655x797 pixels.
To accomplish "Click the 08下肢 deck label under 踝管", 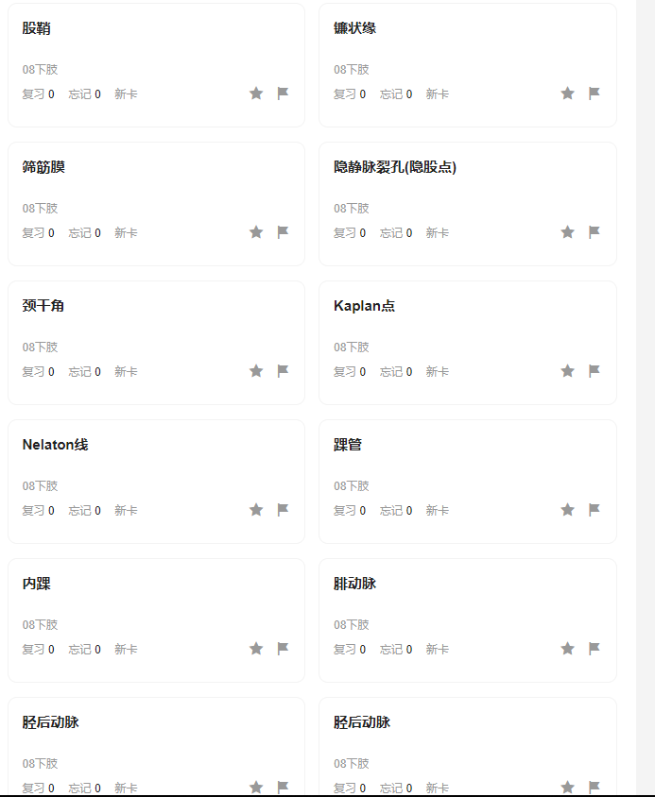I will (352, 486).
